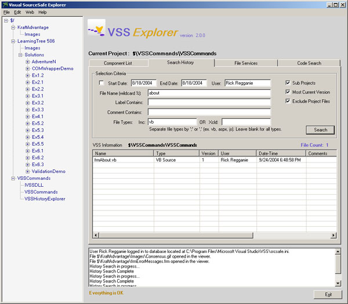Select Images under LearningTree 506

tap(32, 48)
